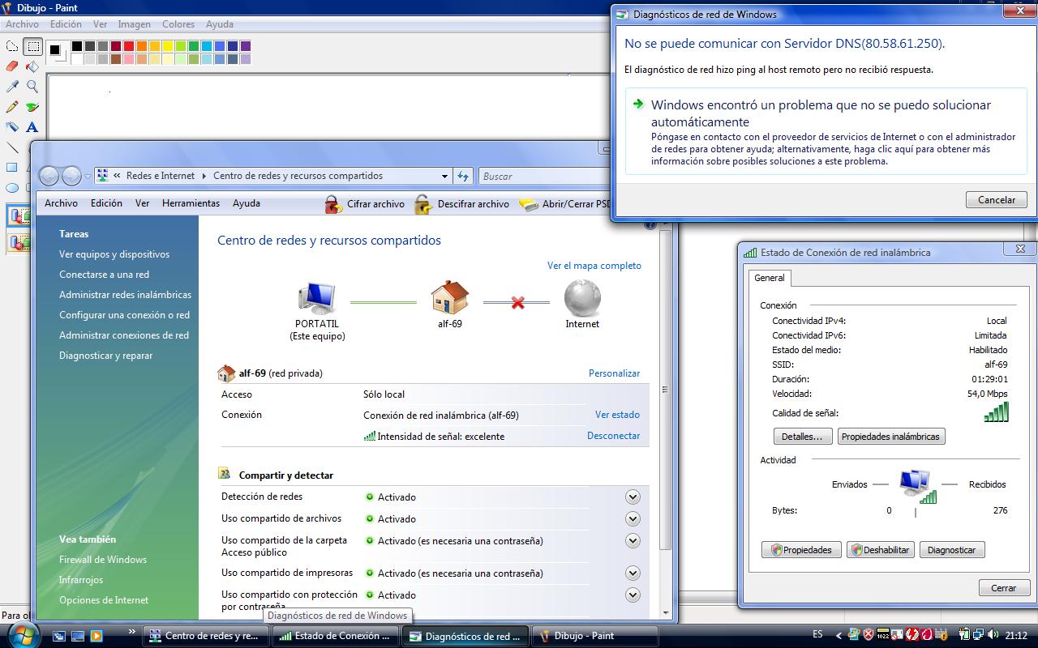Select the Text tool in Paint
This screenshot has height=648, width=1038.
[32, 127]
